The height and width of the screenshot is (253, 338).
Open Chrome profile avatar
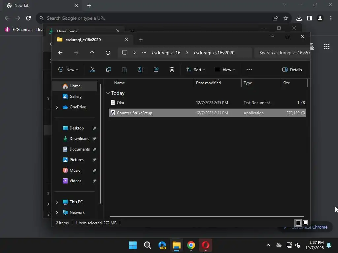pyautogui.click(x=320, y=18)
